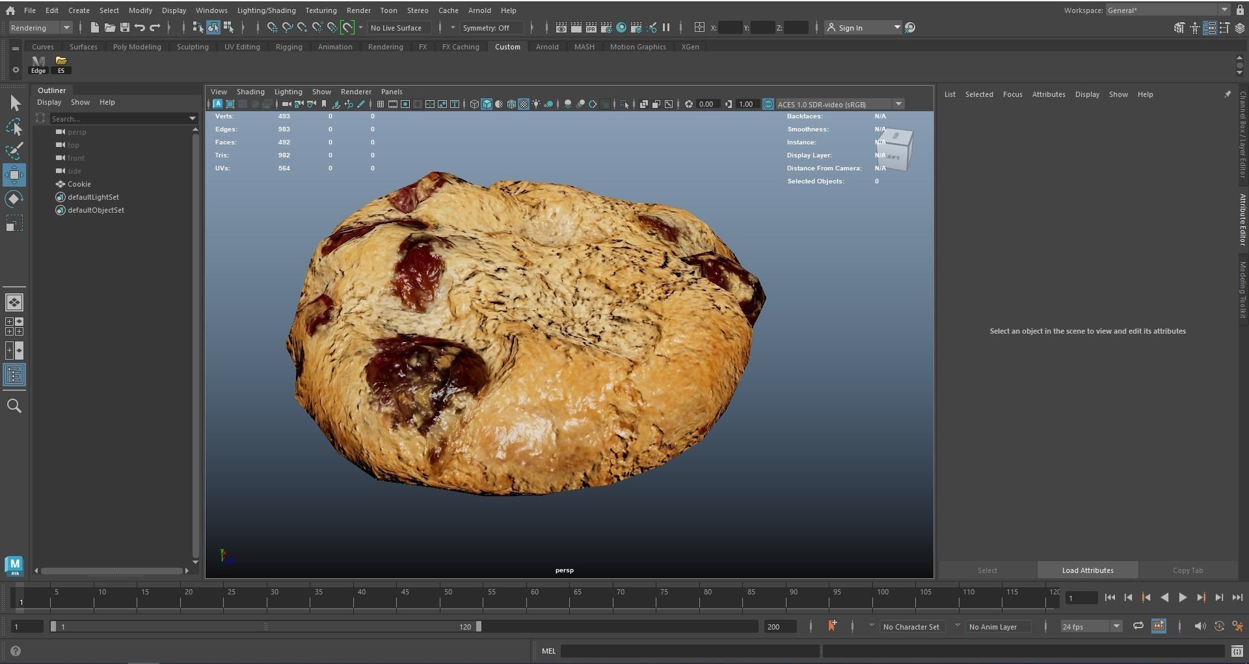This screenshot has height=664, width=1249.
Task: Open Outliner search filter dropdown arrow
Action: (193, 119)
